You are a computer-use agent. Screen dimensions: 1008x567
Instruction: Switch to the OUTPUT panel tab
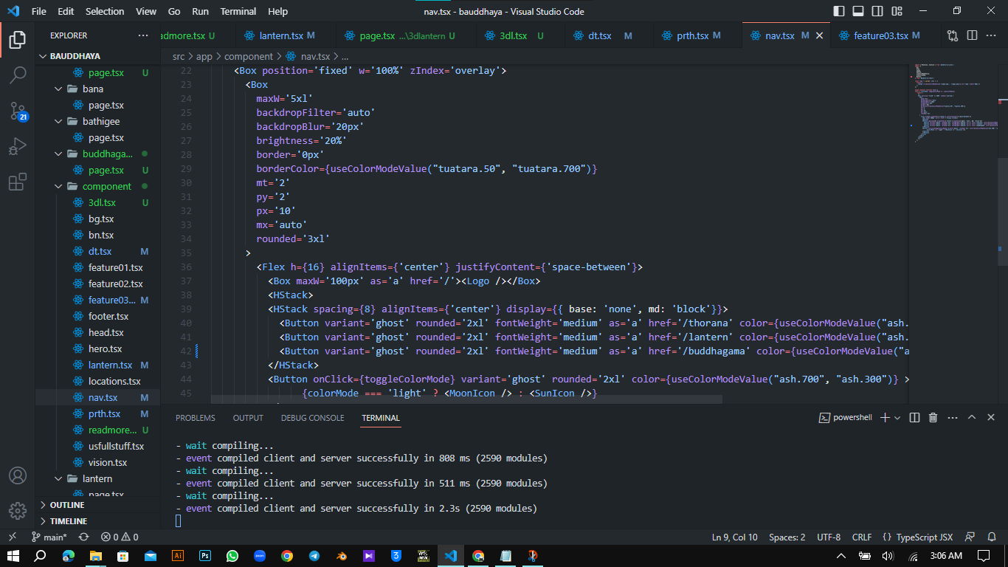pyautogui.click(x=248, y=418)
